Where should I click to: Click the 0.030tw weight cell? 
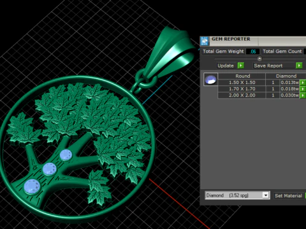pos(289,95)
